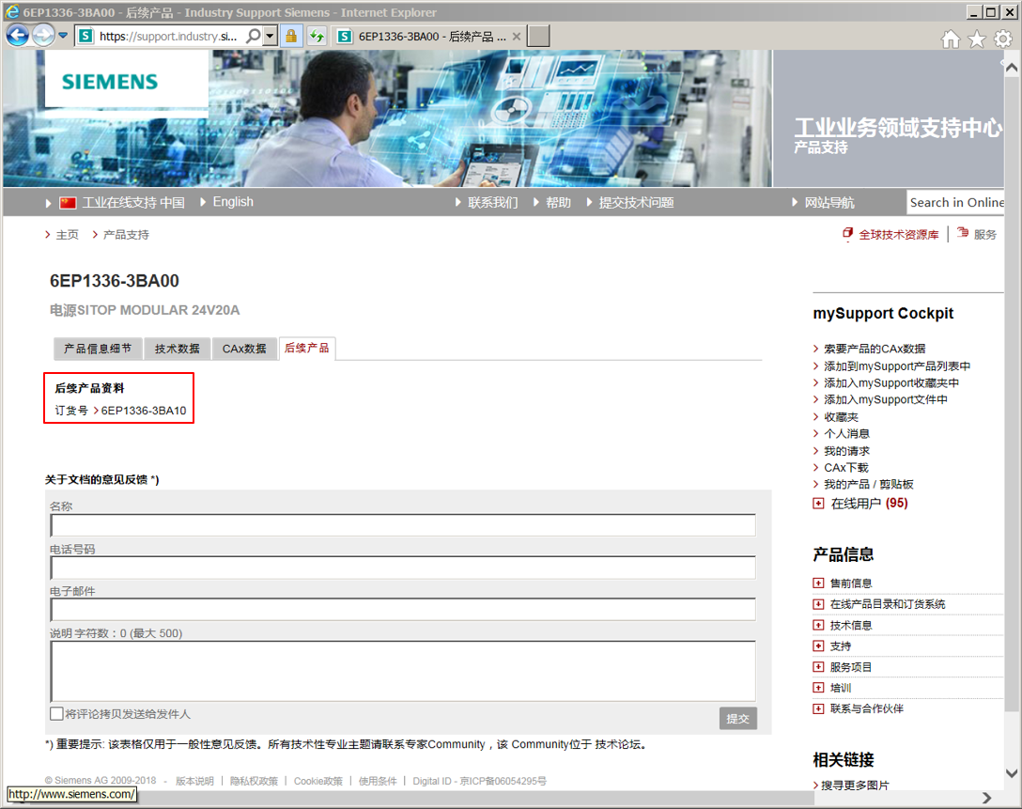Screen dimensions: 1022x809
Task: Open 添加入mySupport收藏夹中 link
Action: [891, 383]
